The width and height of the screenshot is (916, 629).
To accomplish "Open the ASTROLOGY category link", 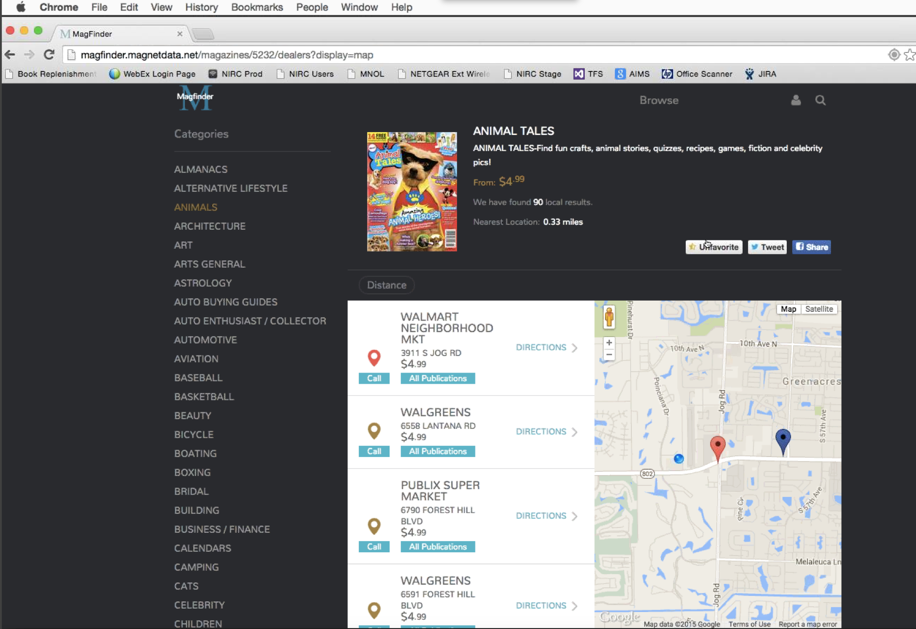I will click(x=203, y=283).
